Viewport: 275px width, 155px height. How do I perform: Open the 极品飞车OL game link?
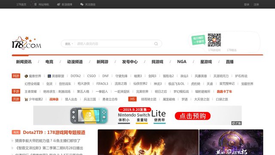[x=176, y=84]
